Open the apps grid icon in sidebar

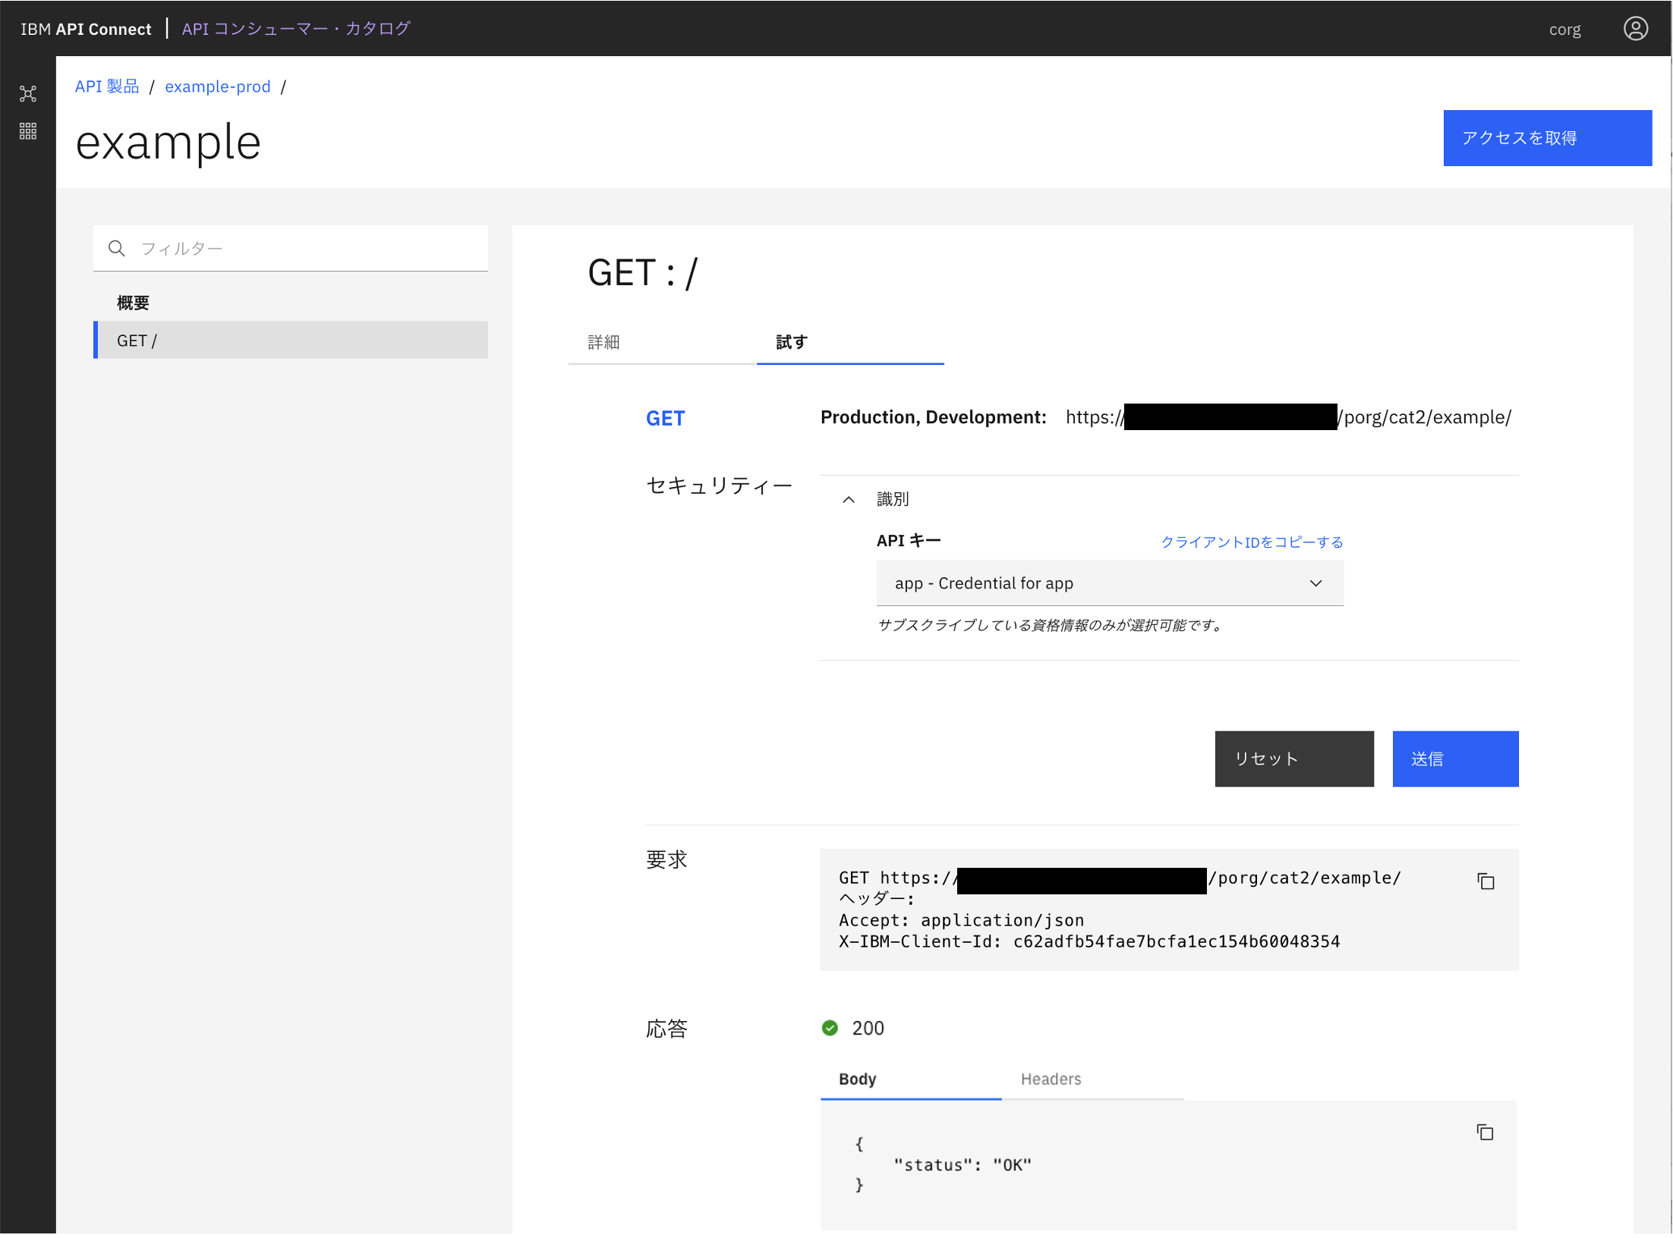(x=28, y=131)
